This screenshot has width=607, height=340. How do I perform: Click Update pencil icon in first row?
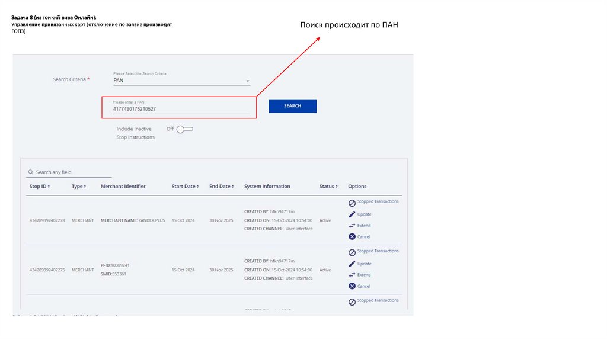[352, 214]
